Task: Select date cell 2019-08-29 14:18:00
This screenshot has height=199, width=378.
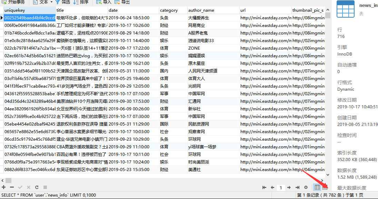Action: 133,33
